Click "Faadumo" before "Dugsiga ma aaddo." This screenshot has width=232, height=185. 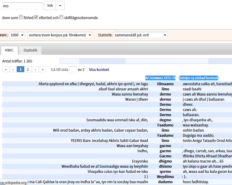[165, 136]
